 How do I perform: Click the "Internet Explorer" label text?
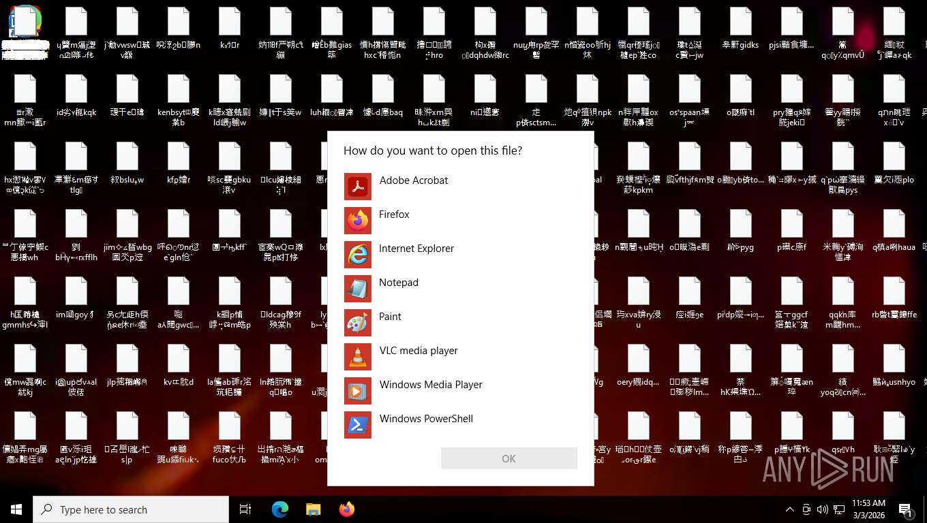click(x=416, y=249)
